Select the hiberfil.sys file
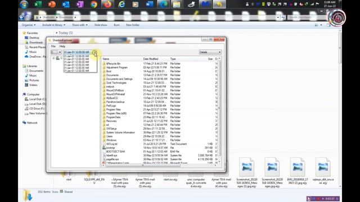360x202 pixels. coord(111,155)
